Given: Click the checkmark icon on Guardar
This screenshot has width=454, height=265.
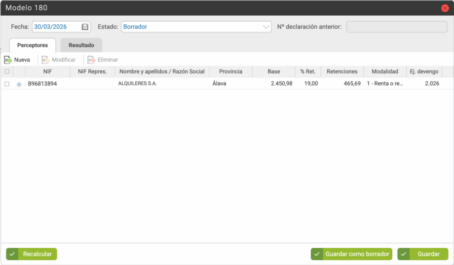Looking at the screenshot, I should point(404,254).
